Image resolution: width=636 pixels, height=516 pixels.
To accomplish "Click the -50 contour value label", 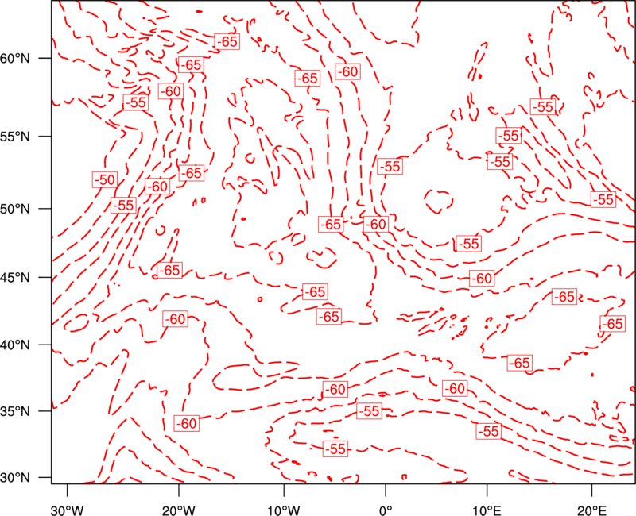I will (105, 179).
